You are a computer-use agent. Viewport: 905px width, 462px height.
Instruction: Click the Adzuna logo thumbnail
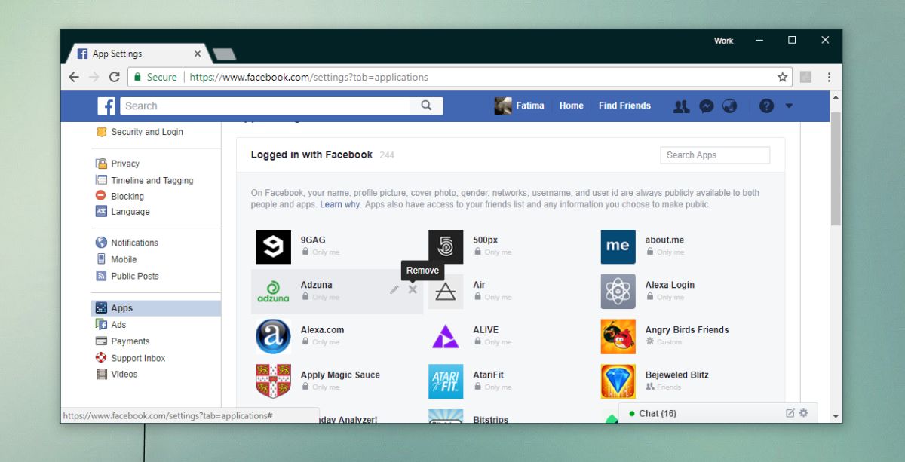274,292
